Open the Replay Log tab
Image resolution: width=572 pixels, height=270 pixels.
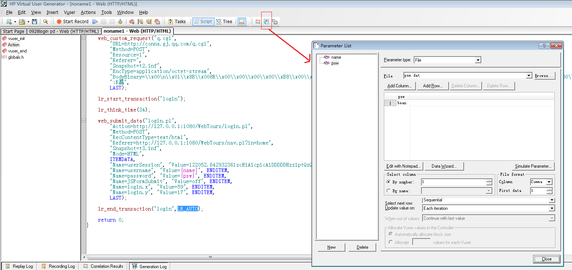[x=19, y=266]
